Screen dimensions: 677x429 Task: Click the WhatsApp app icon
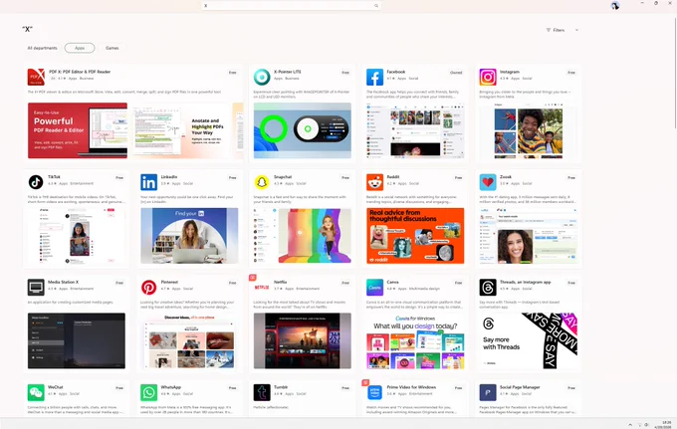point(149,392)
